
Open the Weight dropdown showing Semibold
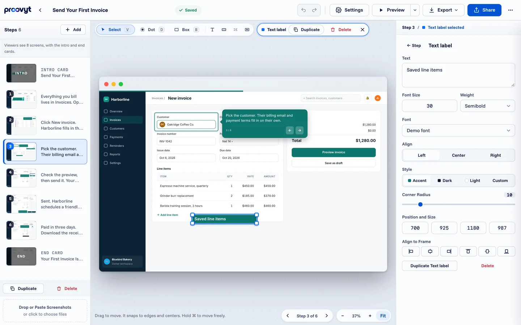click(487, 106)
